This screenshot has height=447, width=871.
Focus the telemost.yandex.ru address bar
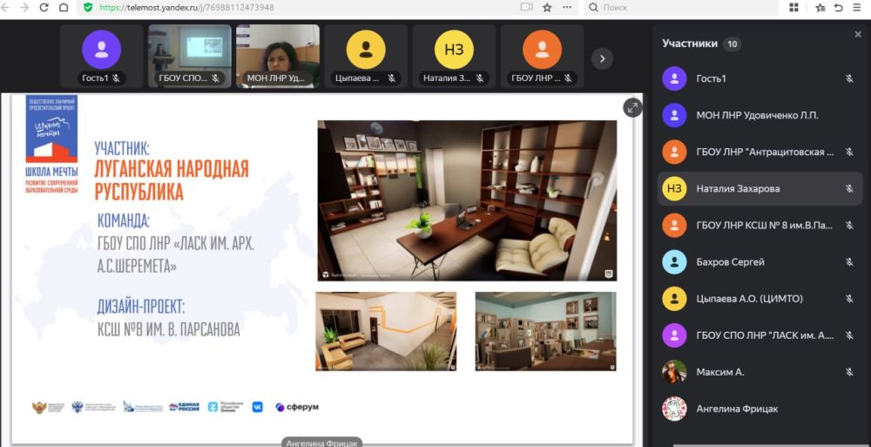point(300,8)
